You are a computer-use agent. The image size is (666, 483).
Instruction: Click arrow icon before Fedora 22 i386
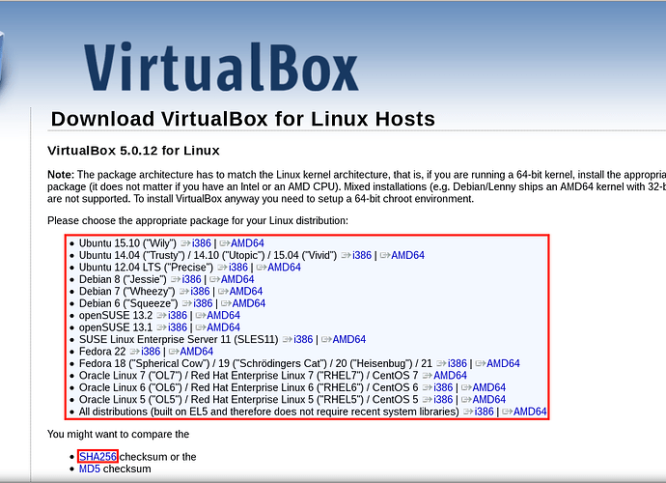point(134,352)
